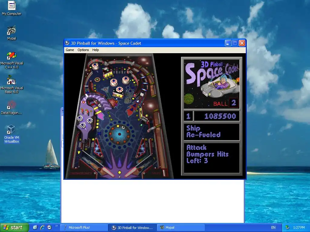Switch to Microsoft Plus! taskbar button
Image resolution: width=310 pixels, height=232 pixels.
pyautogui.click(x=84, y=227)
